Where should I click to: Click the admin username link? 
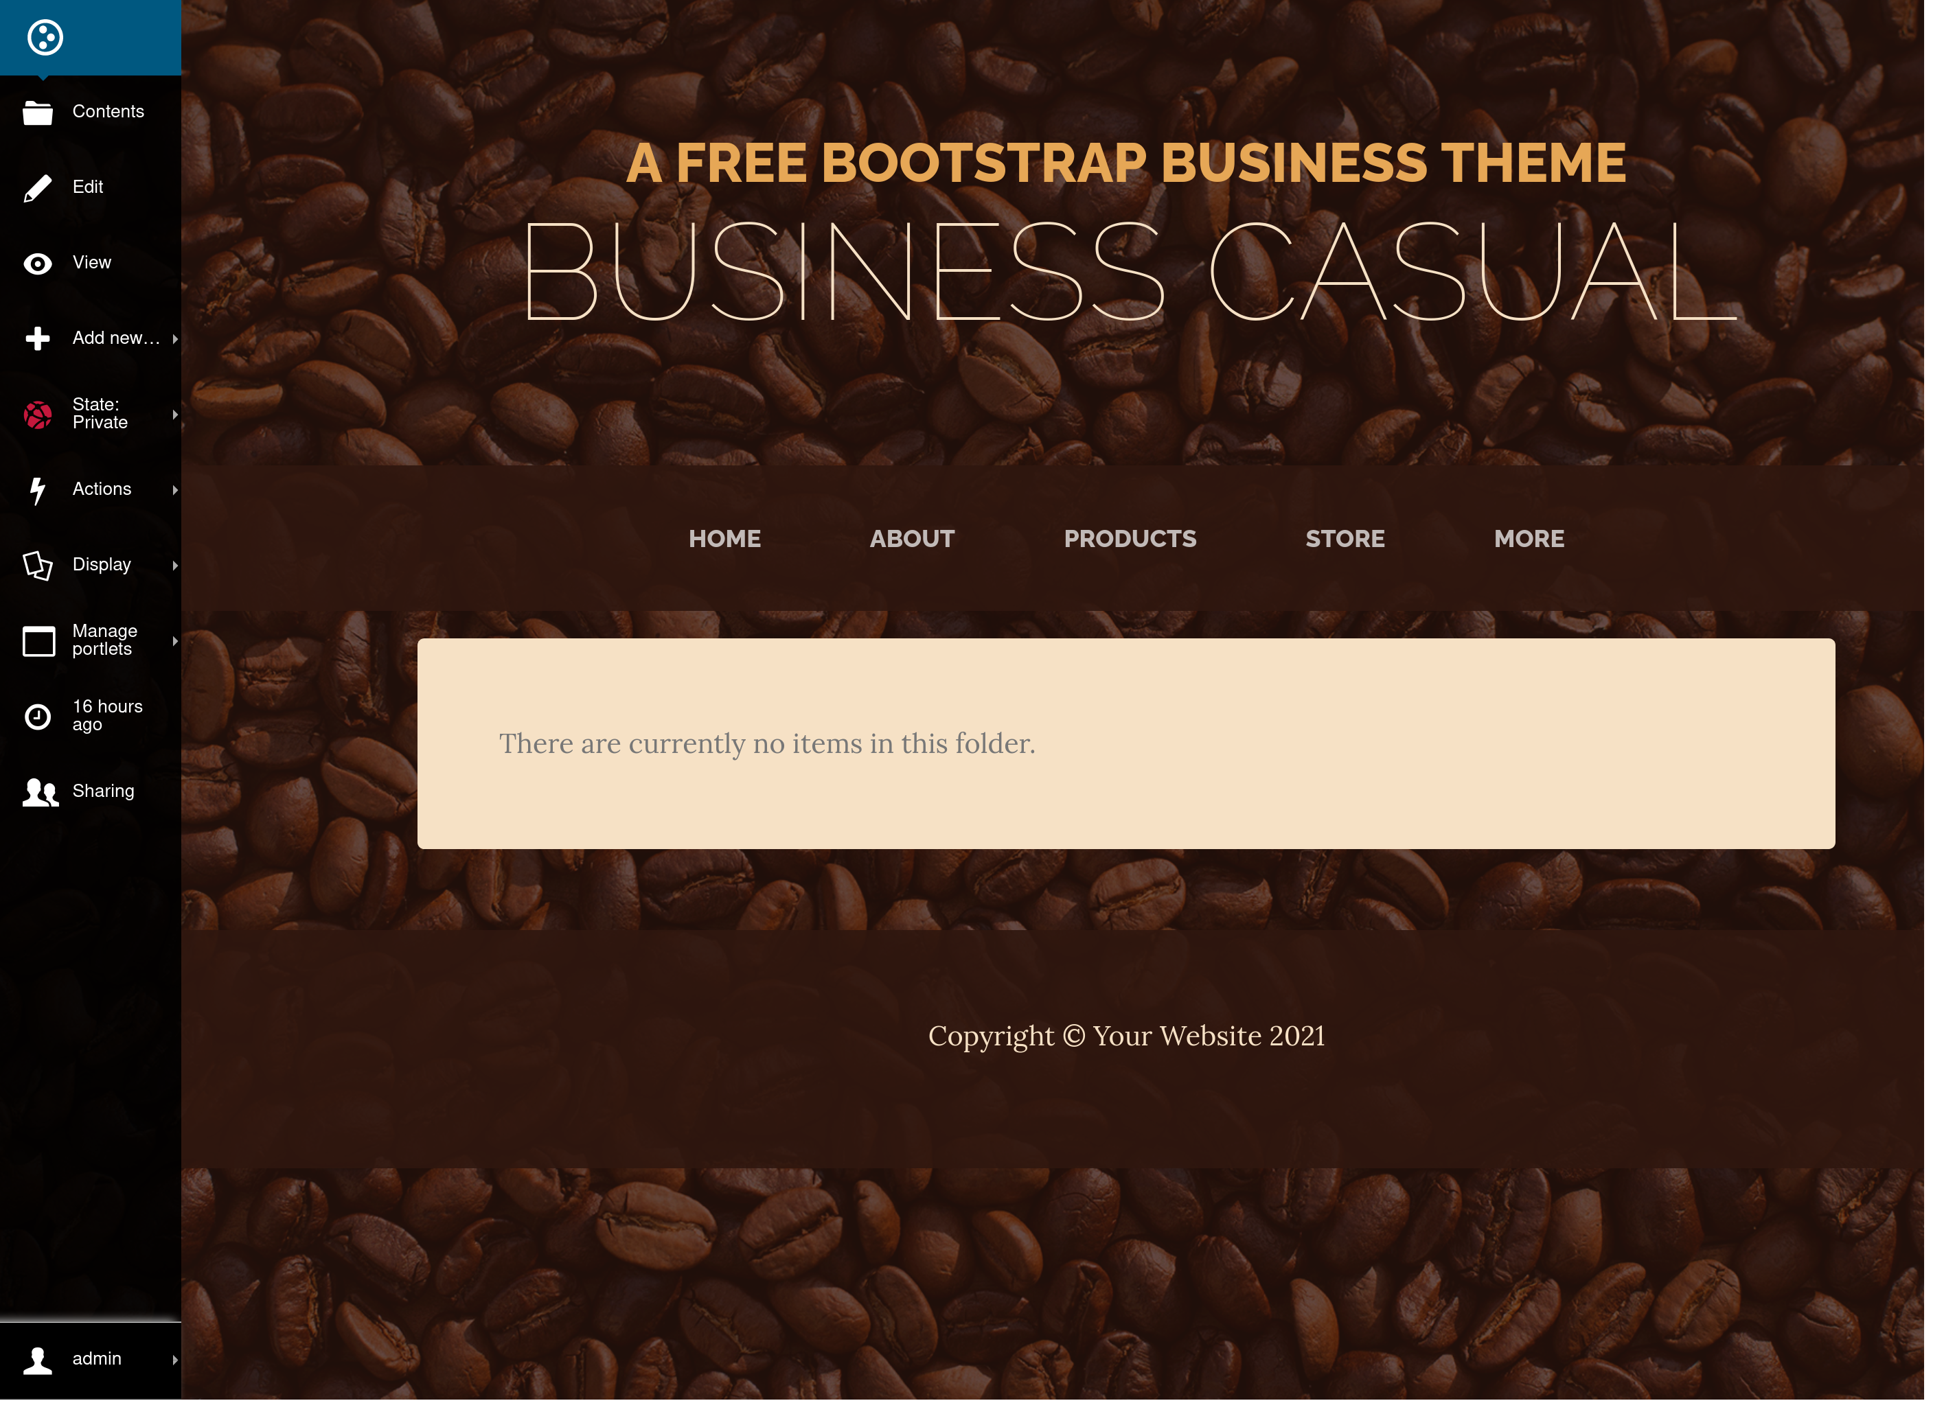coord(95,1360)
